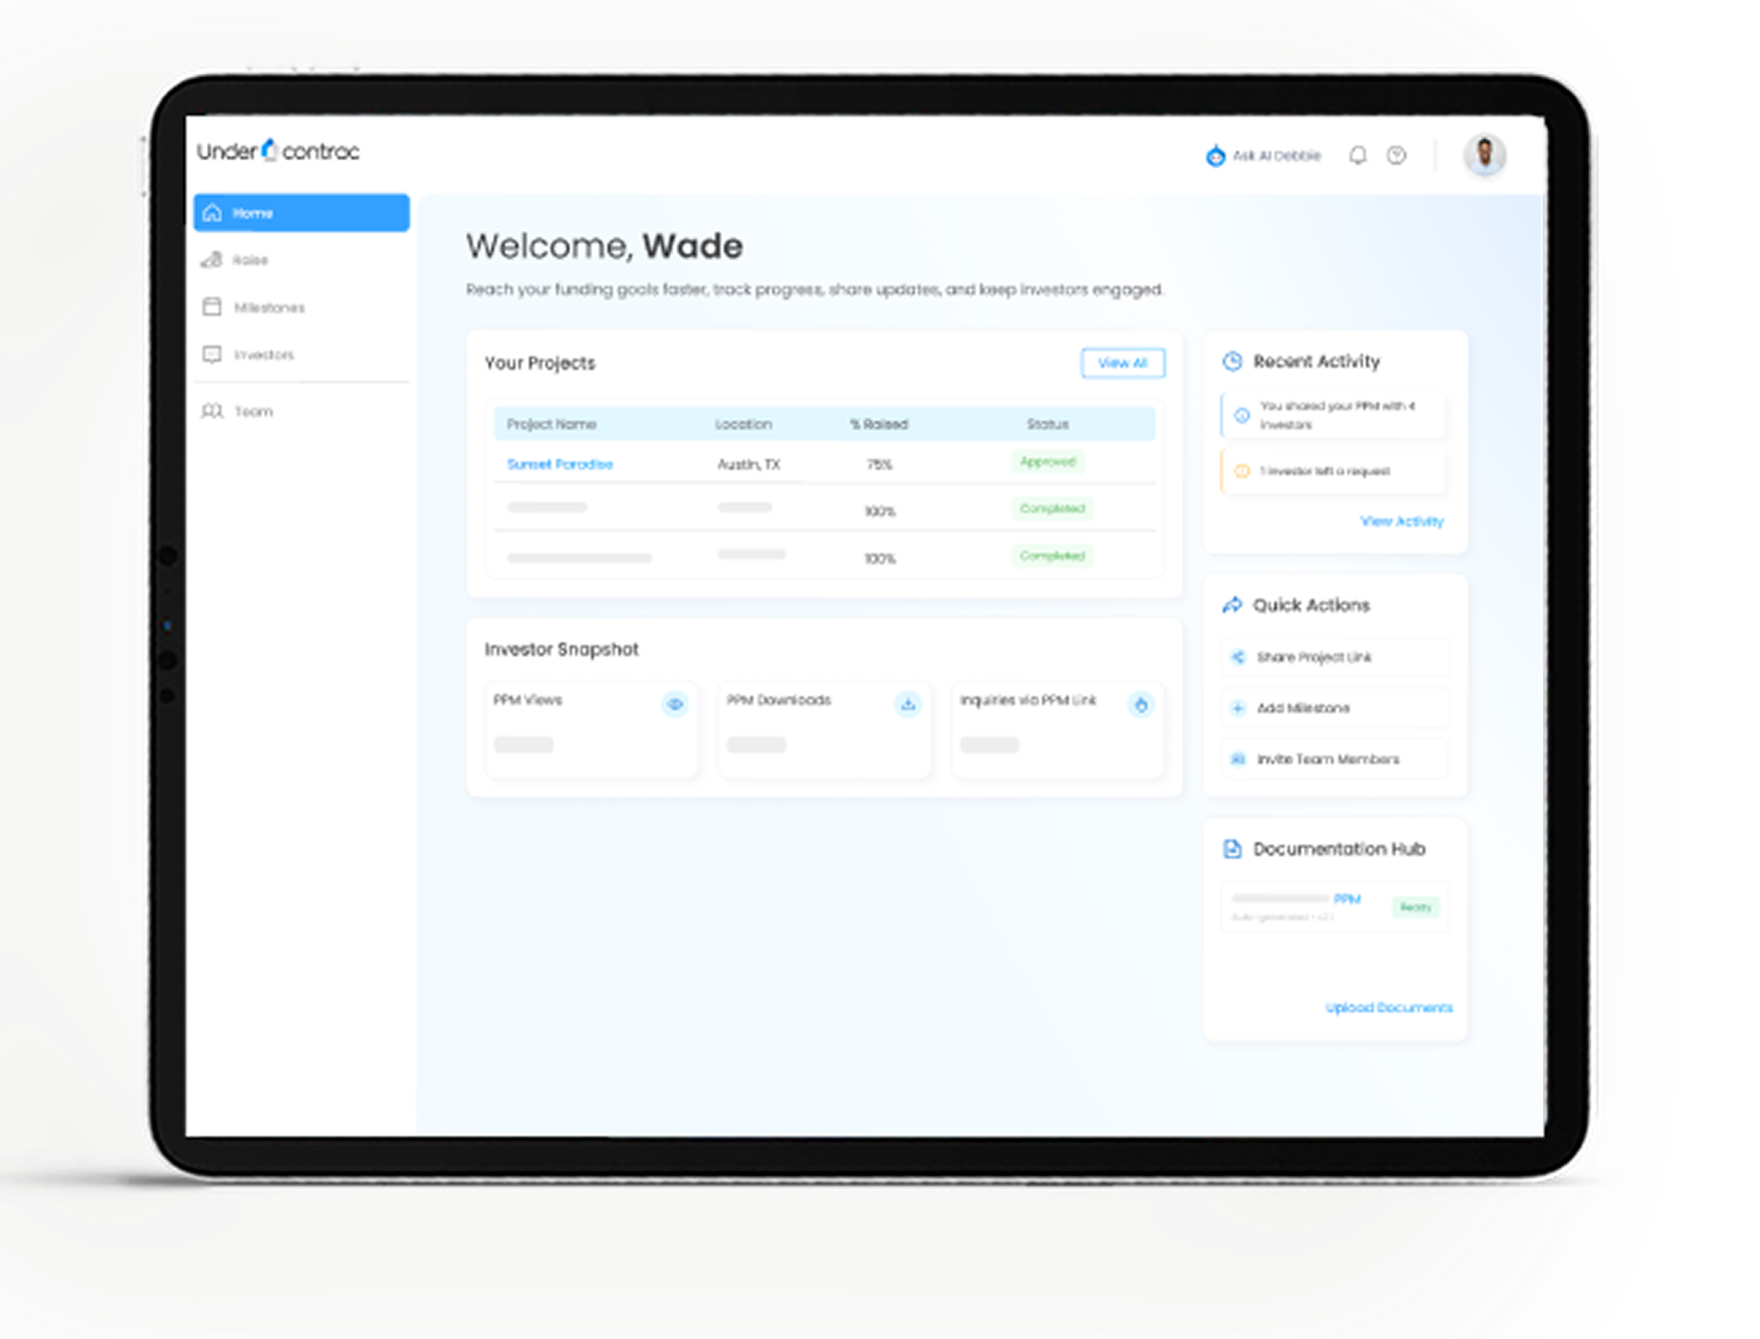
Task: Click the Recent Activity clock icon
Action: tap(1232, 361)
